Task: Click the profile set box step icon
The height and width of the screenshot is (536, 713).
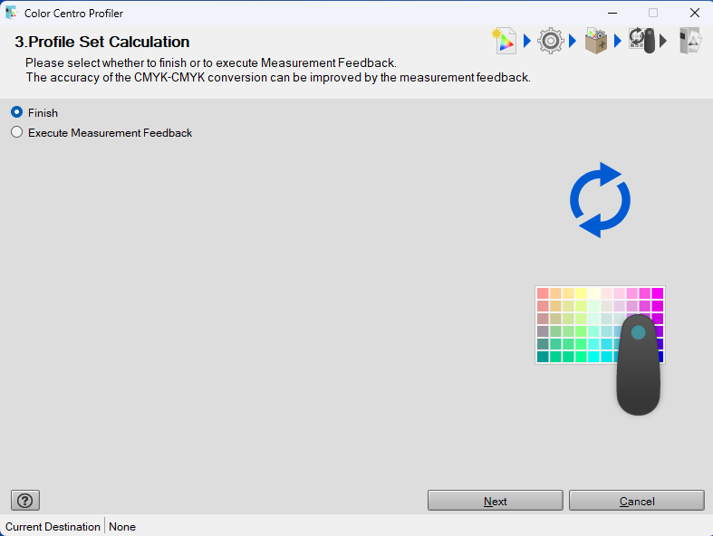Action: pos(596,41)
